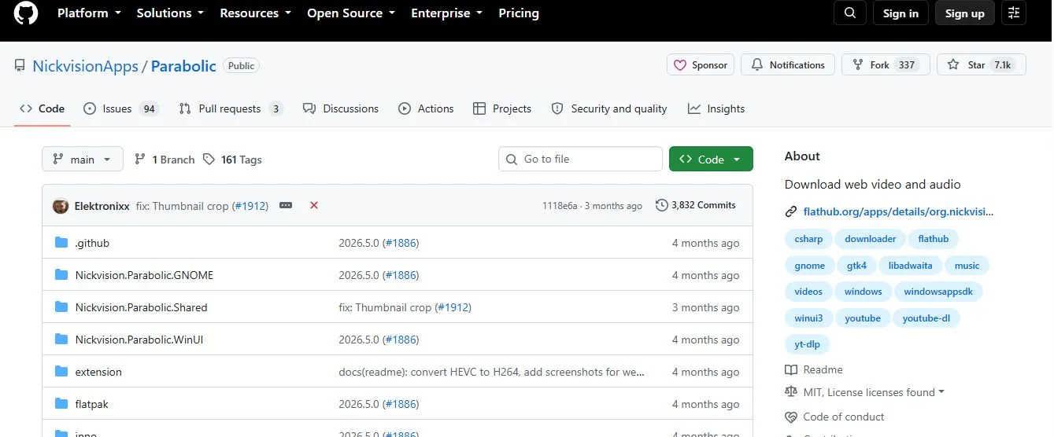Click the downloader topic tag
This screenshot has height=437, width=1054.
pos(871,239)
